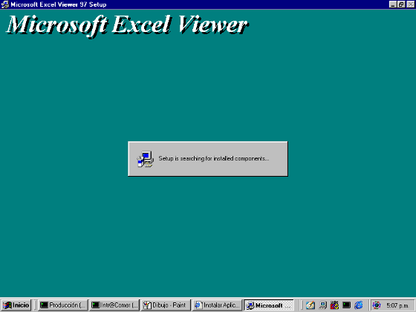Launch Internet Explorer from quick launch

pos(358,305)
